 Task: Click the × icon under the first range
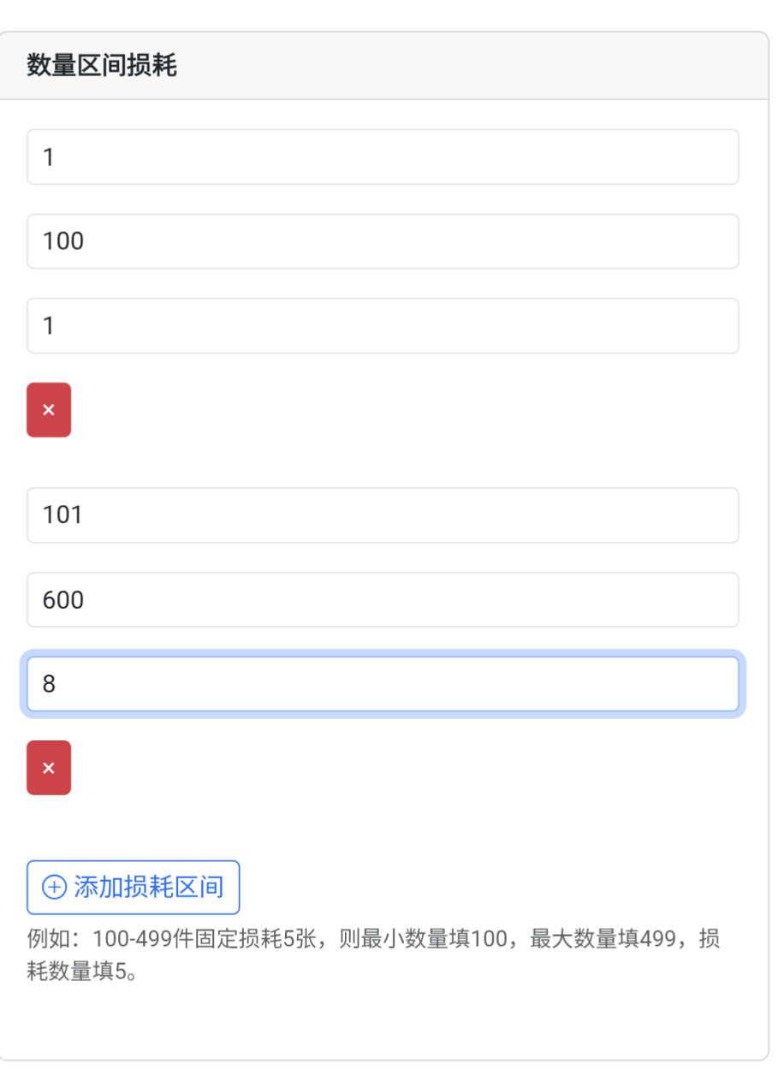(x=49, y=410)
